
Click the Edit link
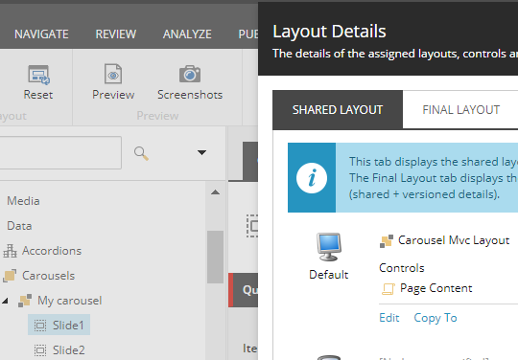(389, 318)
